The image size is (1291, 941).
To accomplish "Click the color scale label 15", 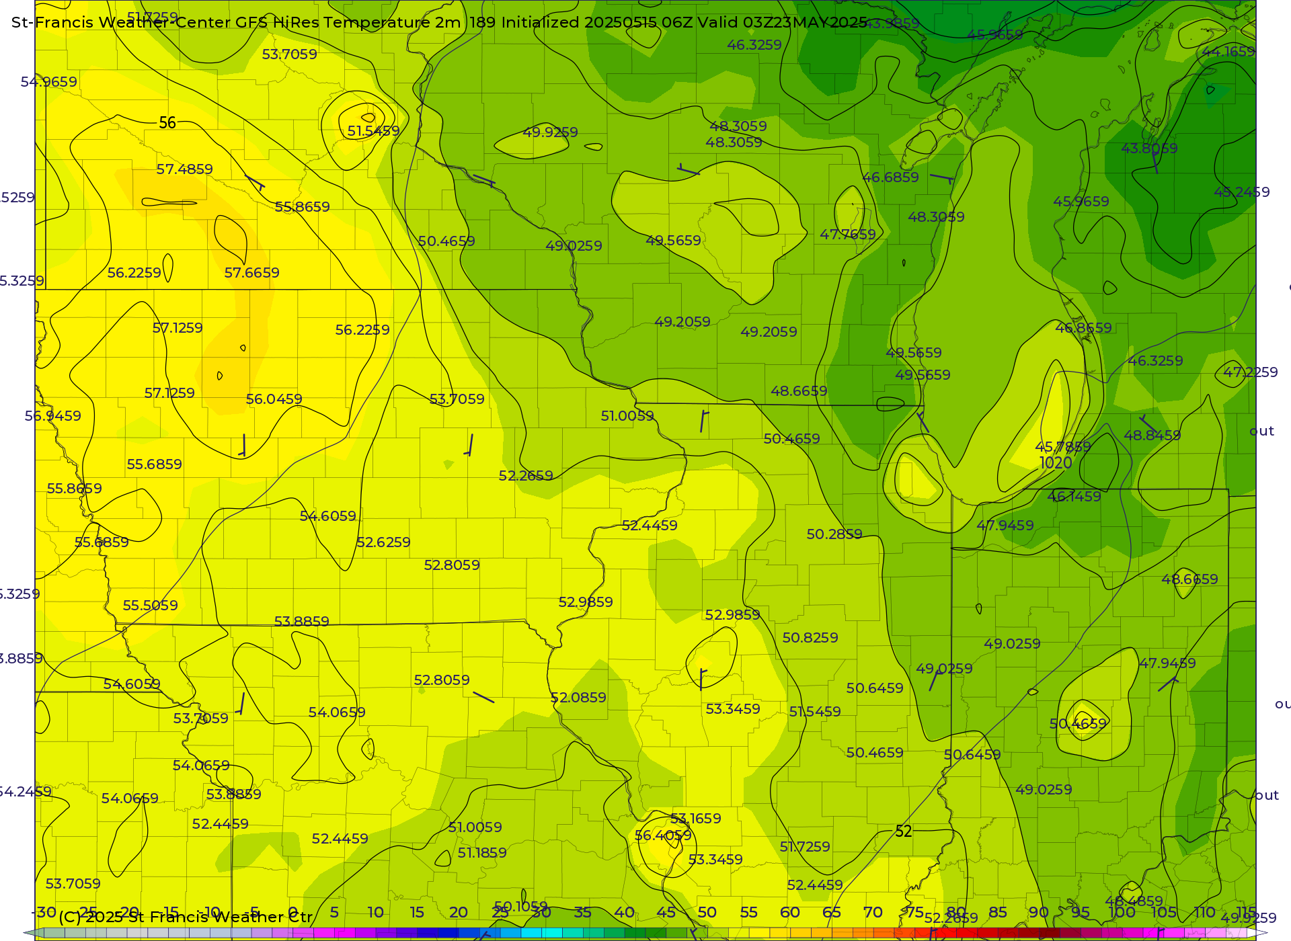I will [x=417, y=913].
